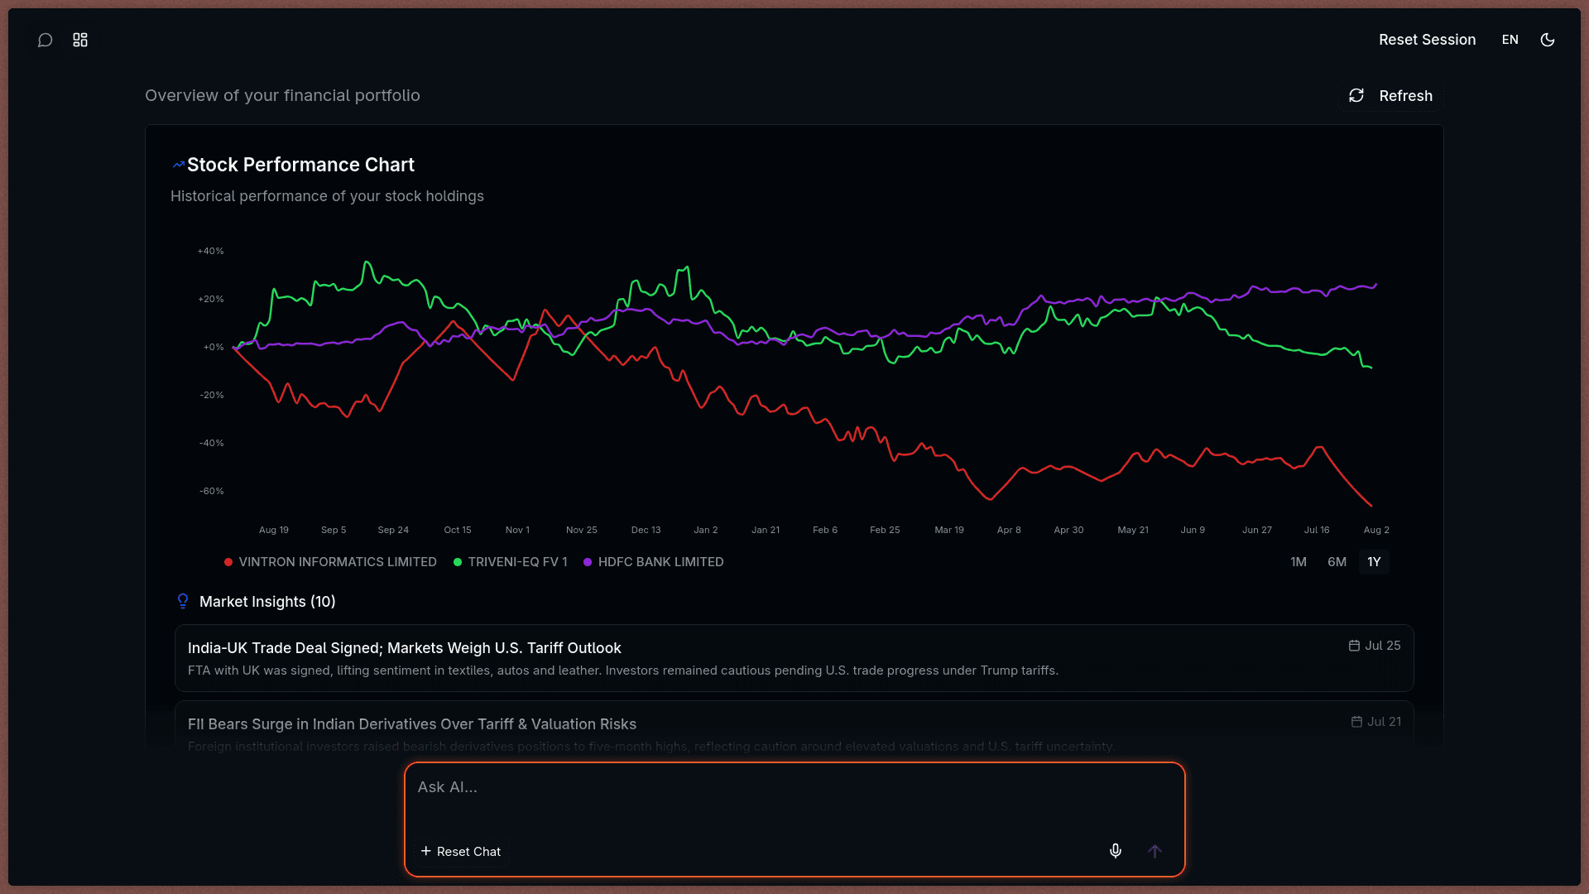Image resolution: width=1589 pixels, height=894 pixels.
Task: Click the refresh arrows icon
Action: click(1356, 96)
